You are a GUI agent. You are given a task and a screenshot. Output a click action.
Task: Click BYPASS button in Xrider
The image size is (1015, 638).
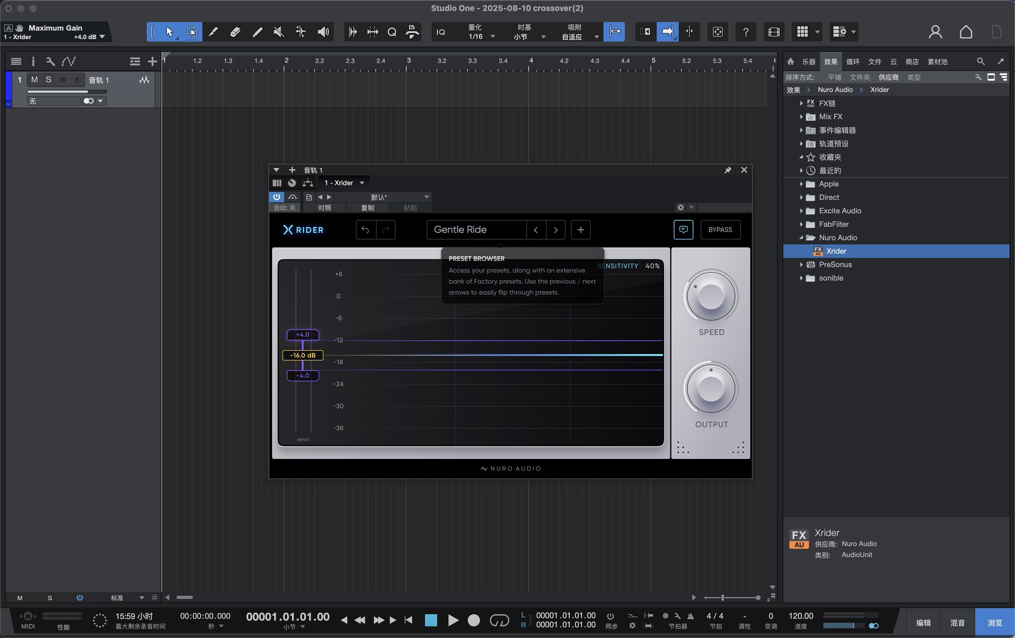[x=720, y=230]
